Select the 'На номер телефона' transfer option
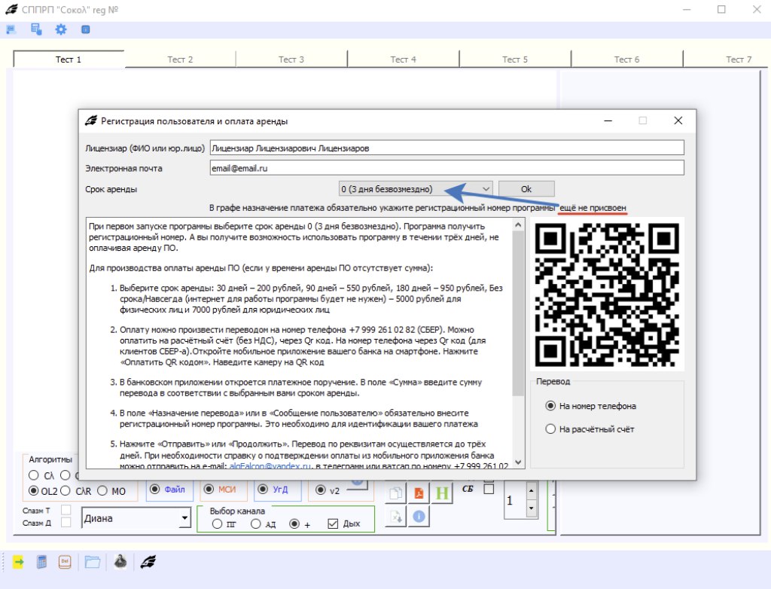This screenshot has width=771, height=589. [550, 406]
